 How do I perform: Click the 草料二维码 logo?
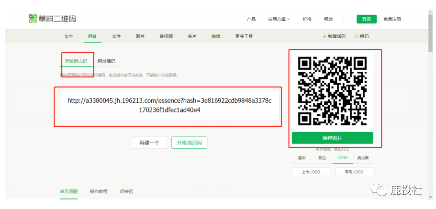pos(52,19)
